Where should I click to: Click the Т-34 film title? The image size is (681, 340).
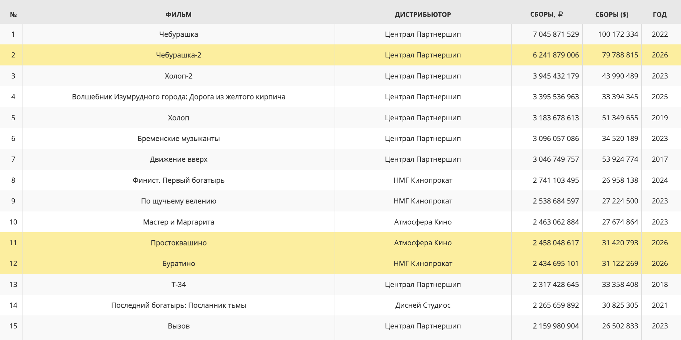tap(179, 285)
